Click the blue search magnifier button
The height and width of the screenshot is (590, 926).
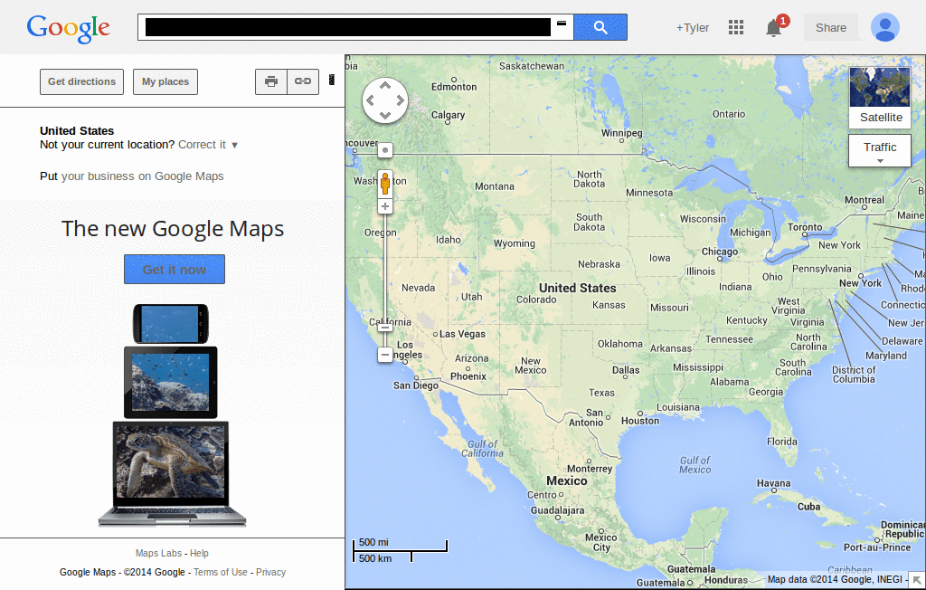600,27
